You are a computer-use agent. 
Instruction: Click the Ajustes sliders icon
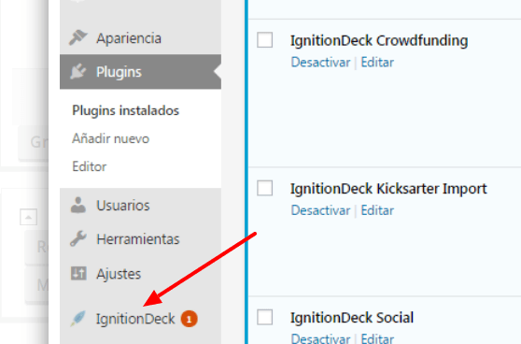78,274
